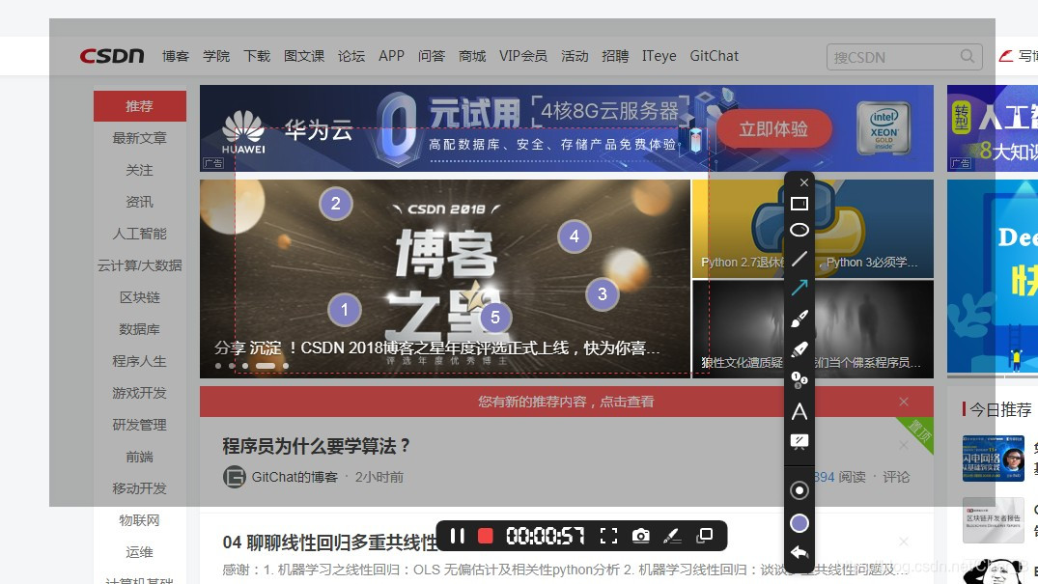Select the text annotation tool

(800, 411)
